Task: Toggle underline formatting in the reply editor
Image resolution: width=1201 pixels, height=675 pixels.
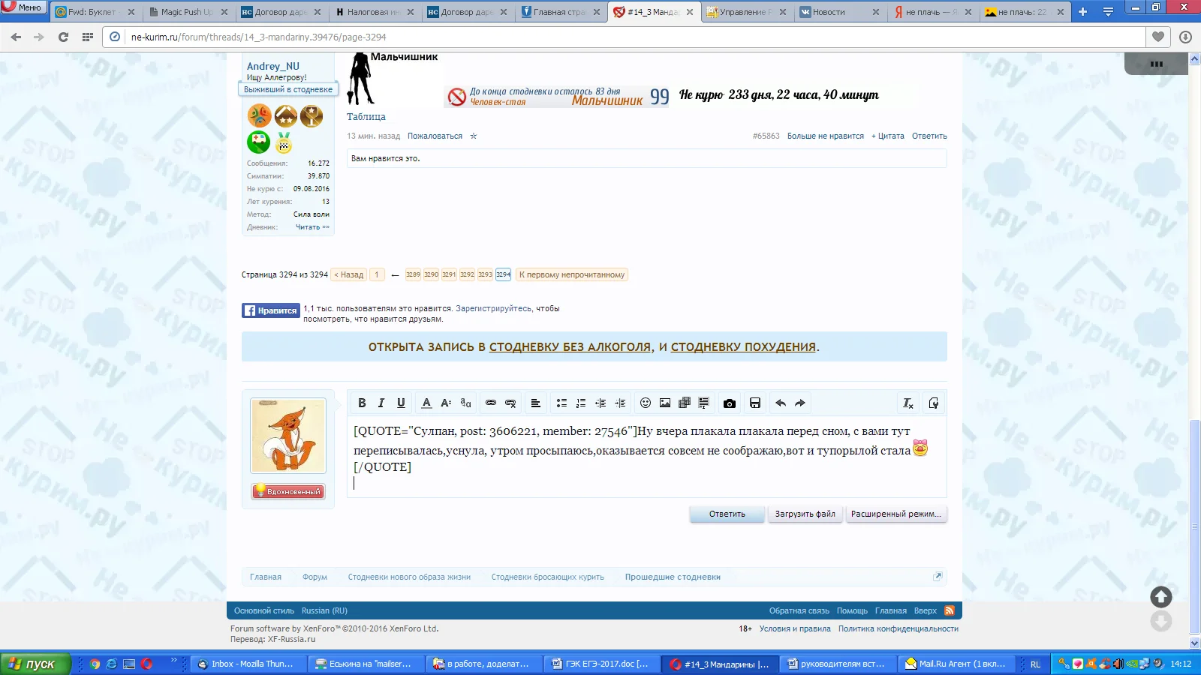Action: pyautogui.click(x=401, y=403)
